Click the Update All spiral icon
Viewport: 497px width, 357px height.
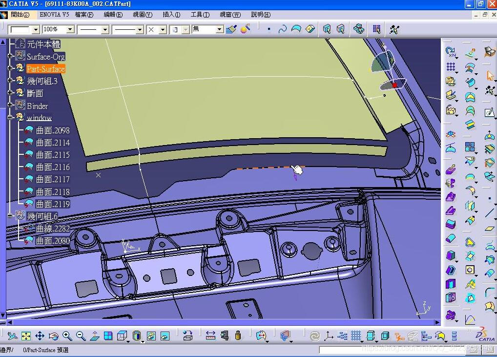click(x=315, y=336)
